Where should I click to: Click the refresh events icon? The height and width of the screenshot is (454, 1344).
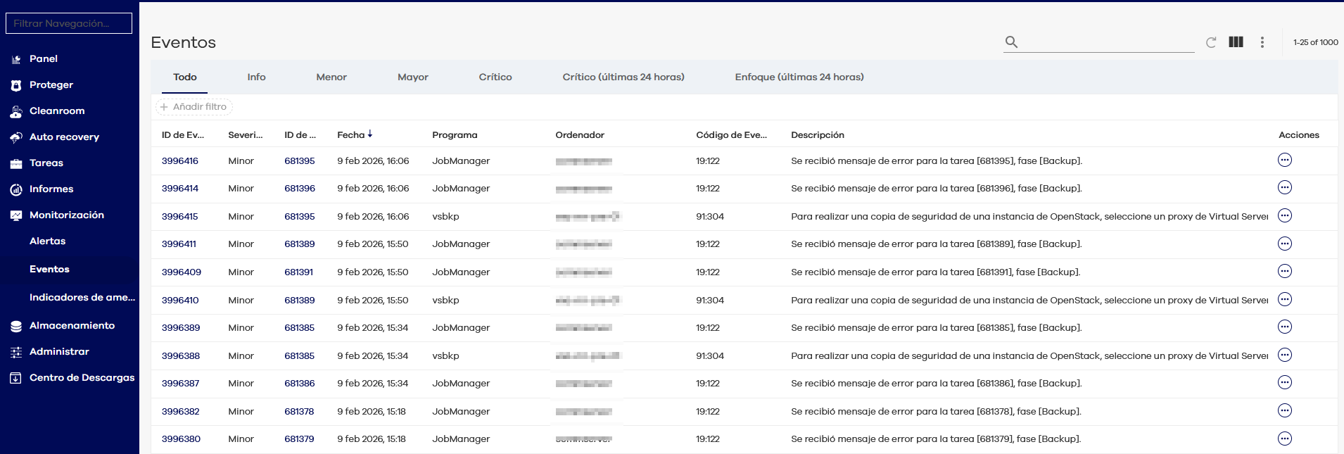click(x=1211, y=42)
